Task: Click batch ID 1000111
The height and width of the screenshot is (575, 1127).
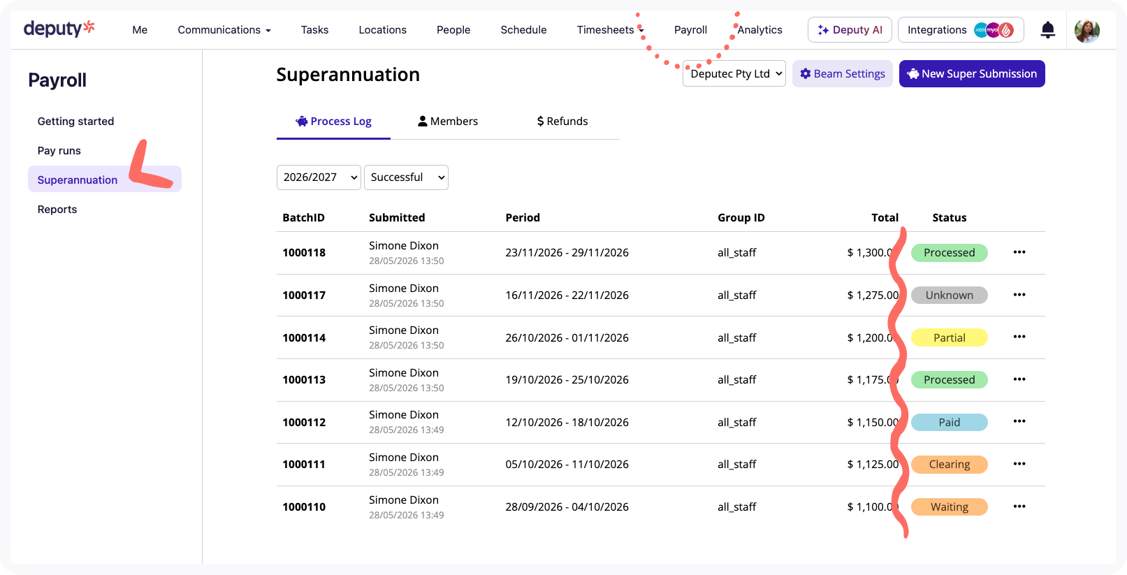Action: [304, 465]
